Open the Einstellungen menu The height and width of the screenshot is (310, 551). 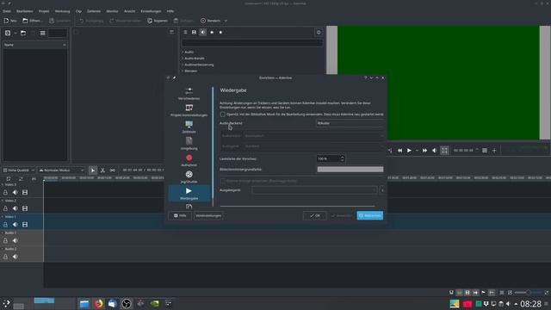point(151,11)
